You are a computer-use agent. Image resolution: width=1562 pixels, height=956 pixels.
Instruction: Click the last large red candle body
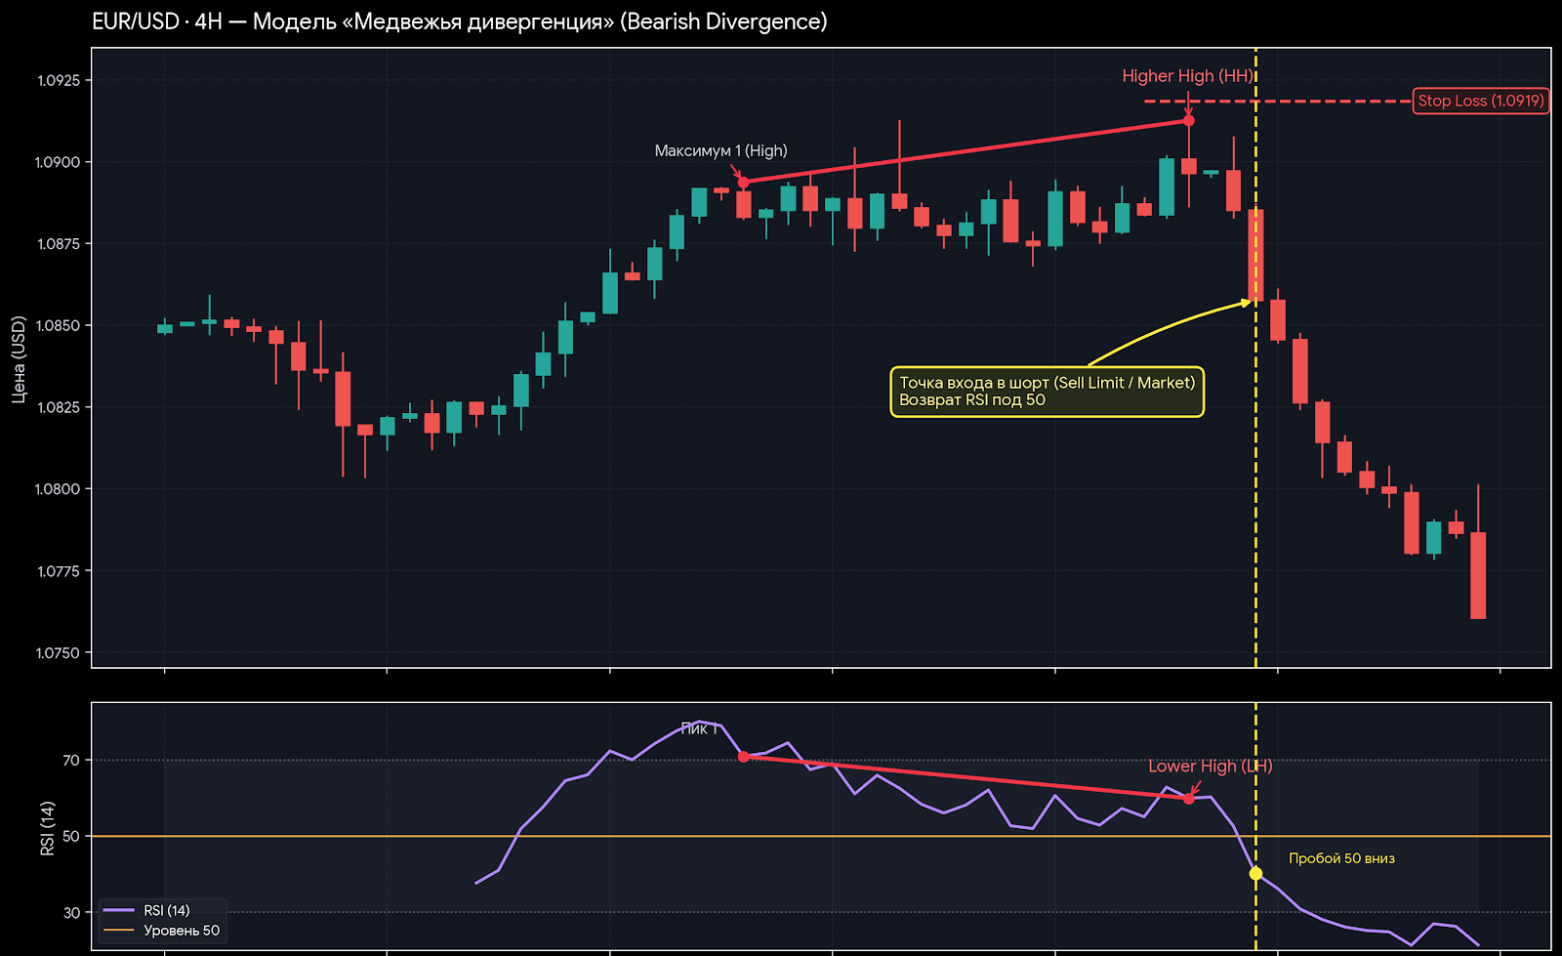pyautogui.click(x=1478, y=575)
